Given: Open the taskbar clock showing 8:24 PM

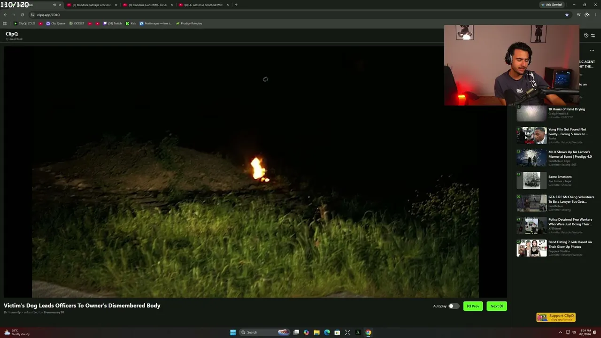Looking at the screenshot, I should pyautogui.click(x=585, y=332).
